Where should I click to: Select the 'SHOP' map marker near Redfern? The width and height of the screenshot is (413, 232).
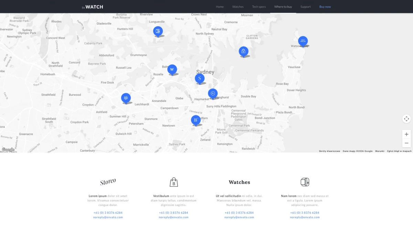coord(196,120)
